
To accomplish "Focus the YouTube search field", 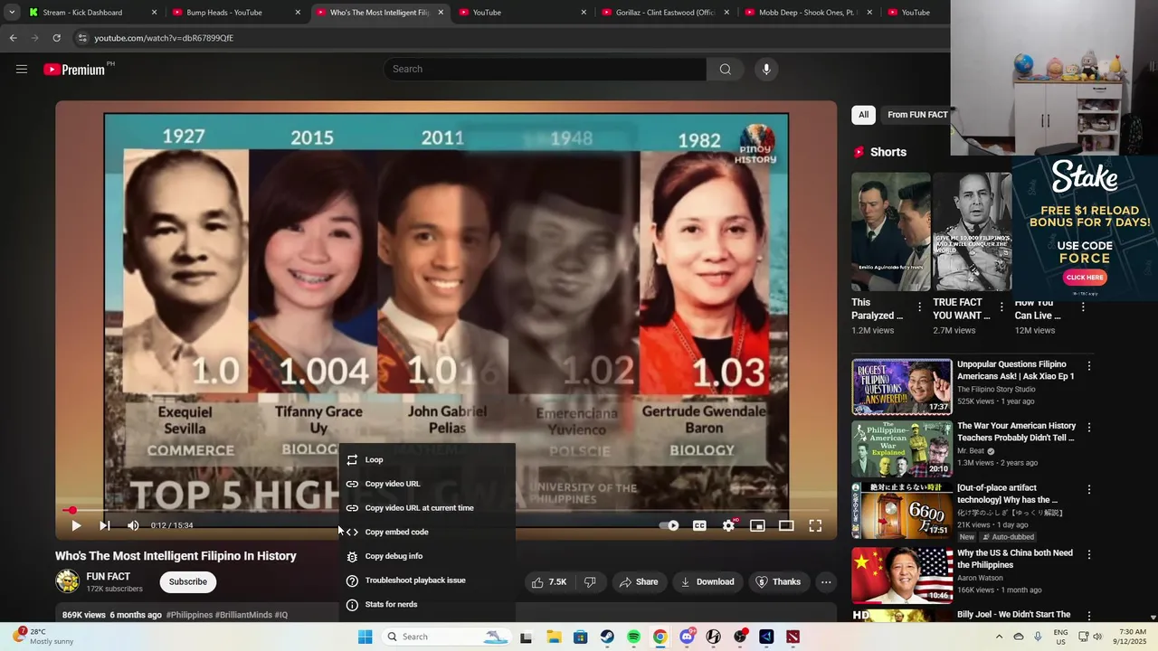I will 546,69.
